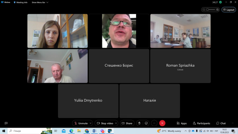Open Microsoft Edge from taskbar

tap(71, 131)
